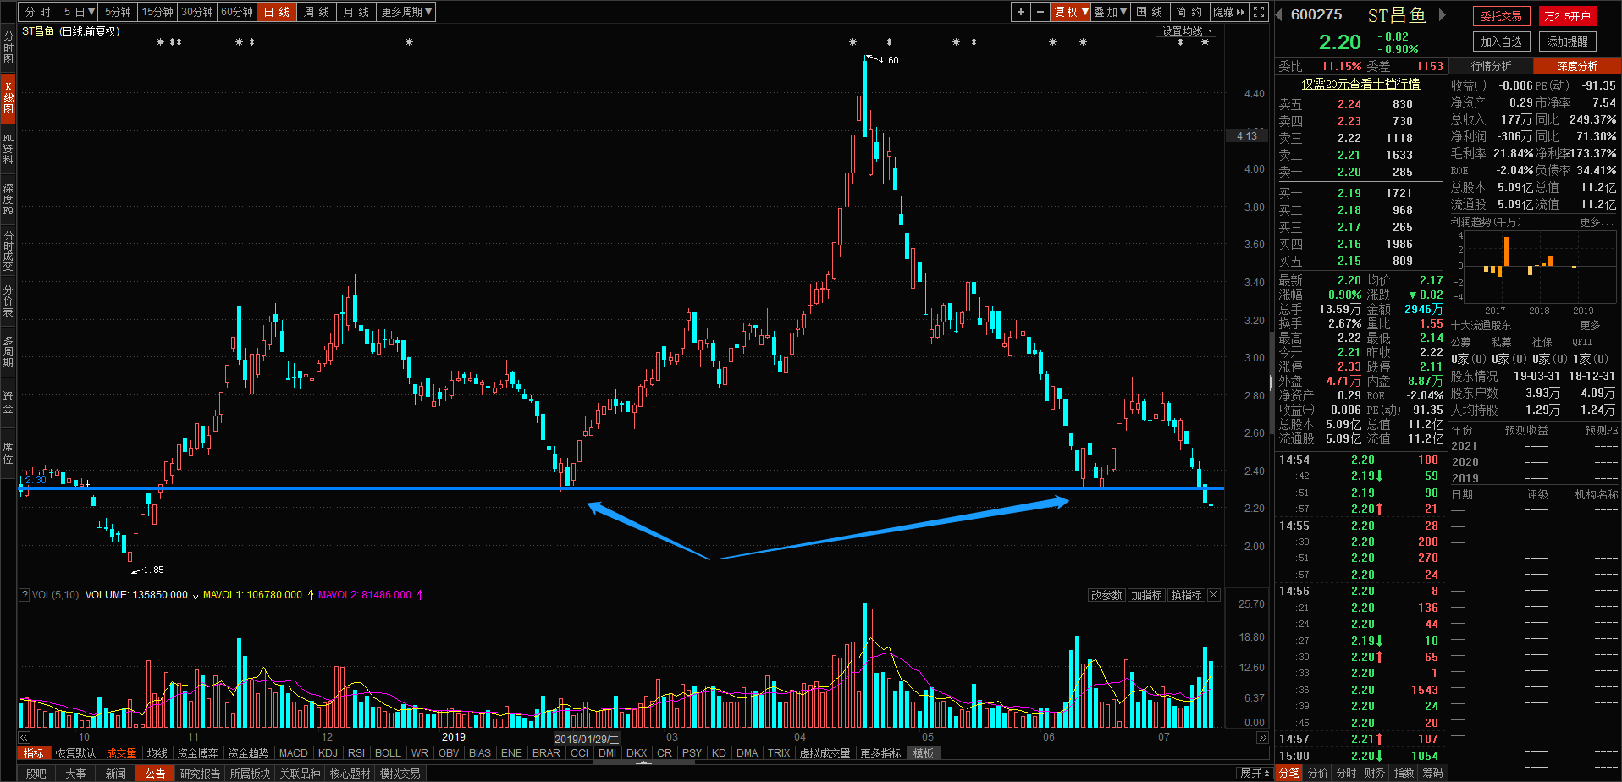Image resolution: width=1622 pixels, height=782 pixels.
Task: Click 改参数 button
Action: coord(1106,595)
